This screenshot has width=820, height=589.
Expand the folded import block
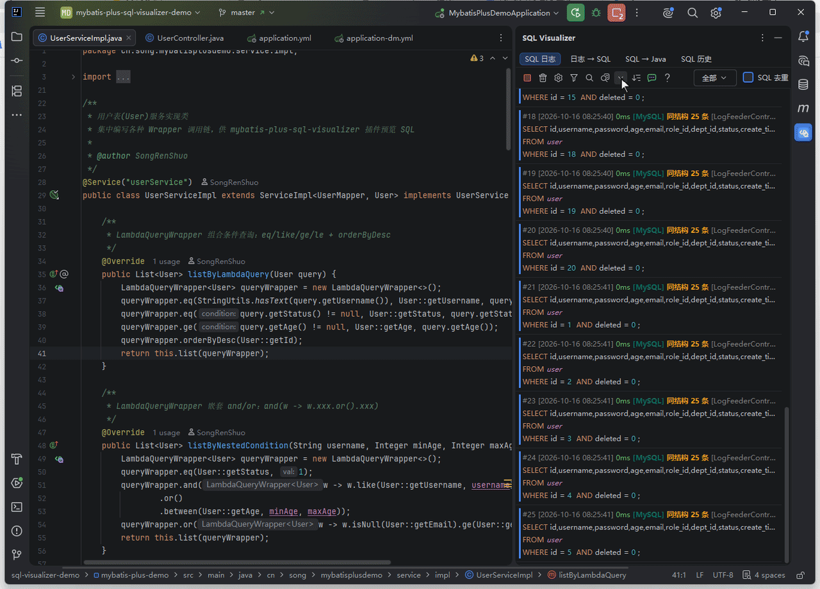(74, 77)
